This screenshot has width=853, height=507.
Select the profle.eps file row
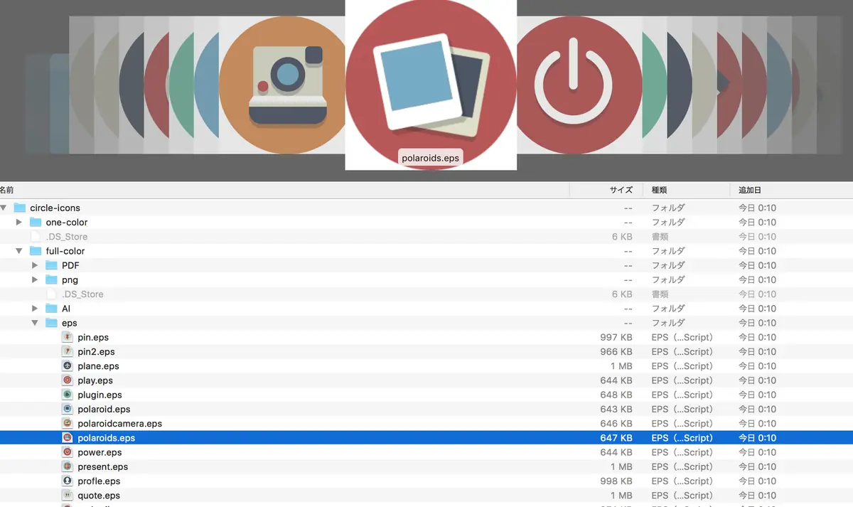pyautogui.click(x=426, y=481)
